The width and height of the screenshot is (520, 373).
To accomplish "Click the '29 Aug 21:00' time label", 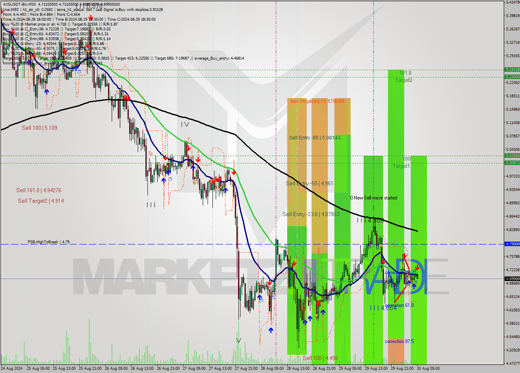I will point(402,369).
